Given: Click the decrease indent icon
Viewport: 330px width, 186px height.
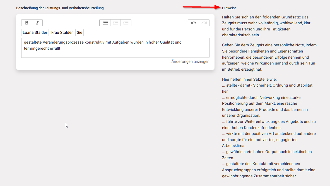Looking at the screenshot, I should [x=115, y=23].
